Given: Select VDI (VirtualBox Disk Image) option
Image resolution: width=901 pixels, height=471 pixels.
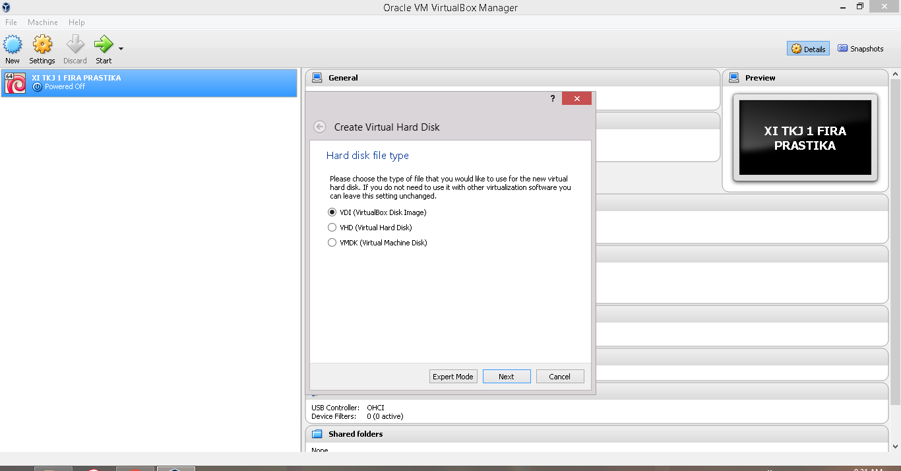Looking at the screenshot, I should click(378, 212).
